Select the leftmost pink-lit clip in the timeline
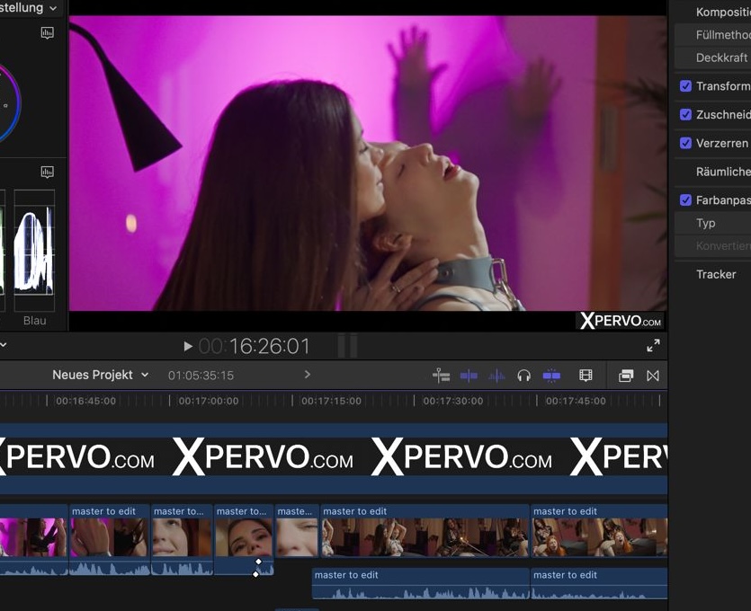Screen dimensions: 751x611 pyautogui.click(x=33, y=538)
